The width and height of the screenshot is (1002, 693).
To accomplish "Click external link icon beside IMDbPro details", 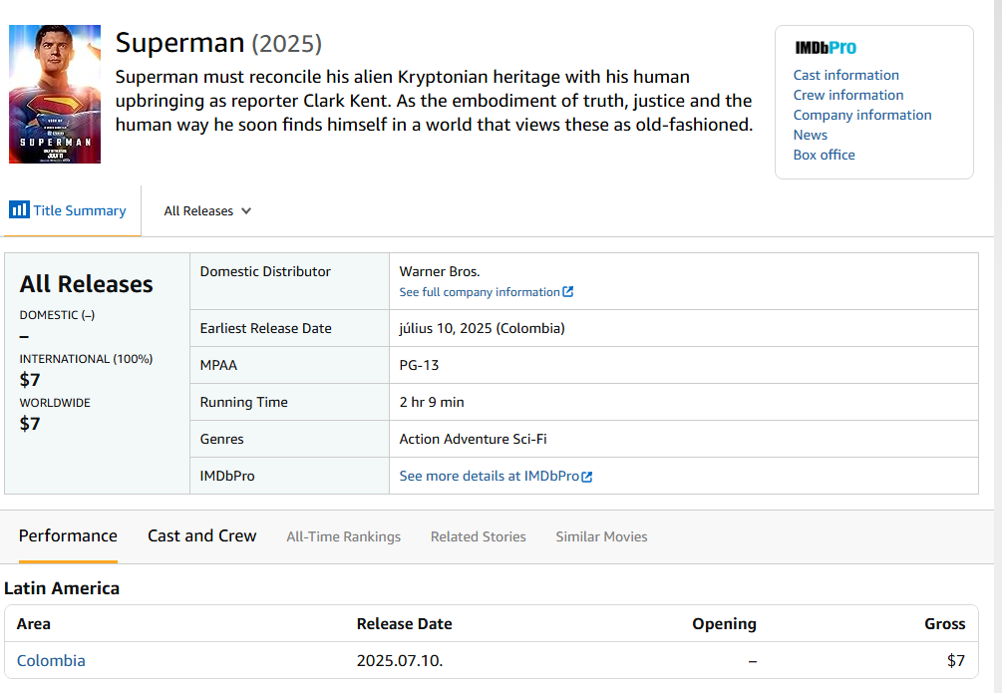I will pyautogui.click(x=587, y=477).
